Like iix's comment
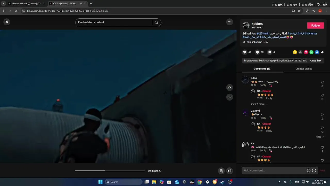330x186 pixels. point(322,148)
